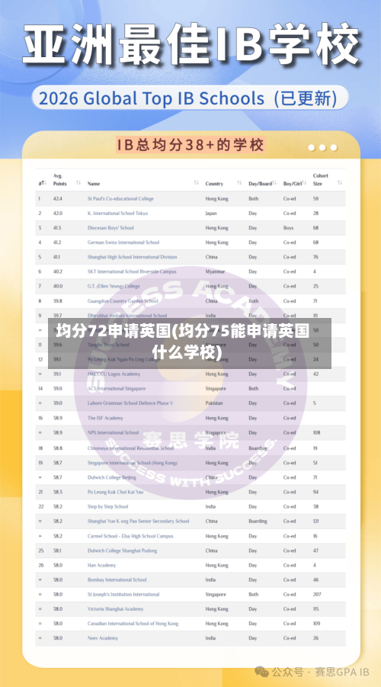Image resolution: width=381 pixels, height=687 pixels.
Task: Open Guangdong Country Garden School link
Action: point(123,301)
